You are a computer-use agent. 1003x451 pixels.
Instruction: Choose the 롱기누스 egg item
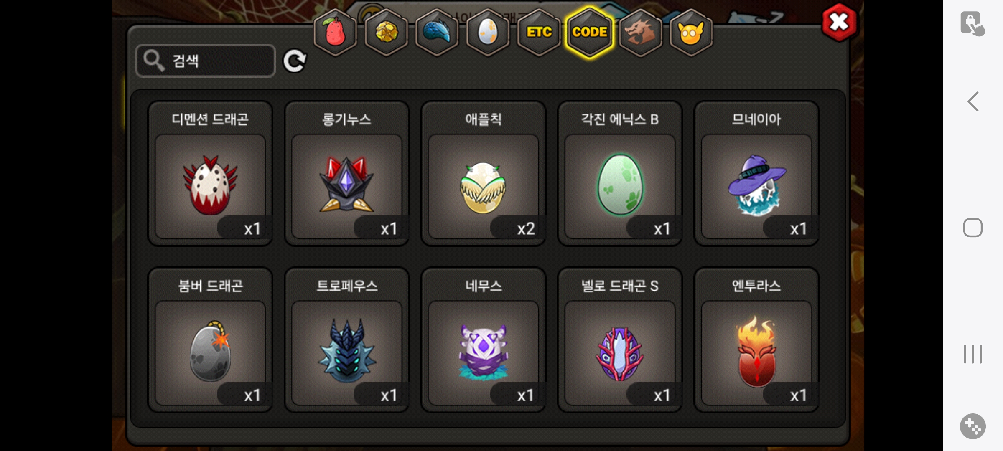[x=347, y=173]
